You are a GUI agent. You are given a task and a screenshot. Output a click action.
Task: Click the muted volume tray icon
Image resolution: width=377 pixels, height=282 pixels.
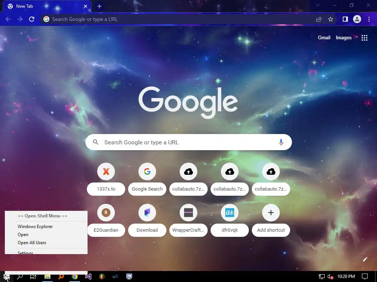pyautogui.click(x=330, y=277)
